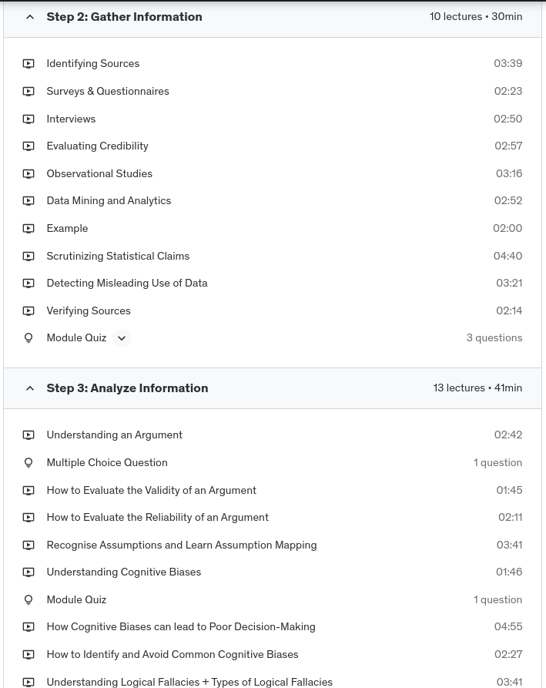Viewport: 546px width, 688px height.
Task: Select Data Mining and Analytics lecture
Action: (109, 201)
